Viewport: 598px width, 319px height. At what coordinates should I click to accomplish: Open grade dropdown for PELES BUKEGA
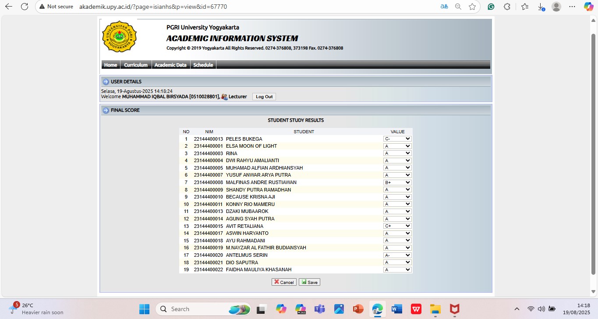(x=397, y=139)
